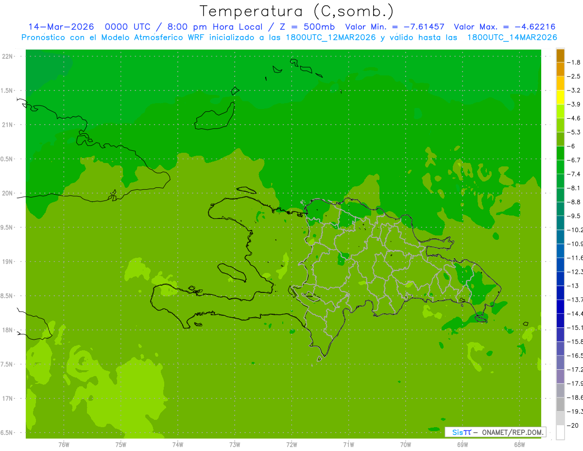583x451 pixels.
Task: Click the '-10.2' legend value
Action: [575, 230]
